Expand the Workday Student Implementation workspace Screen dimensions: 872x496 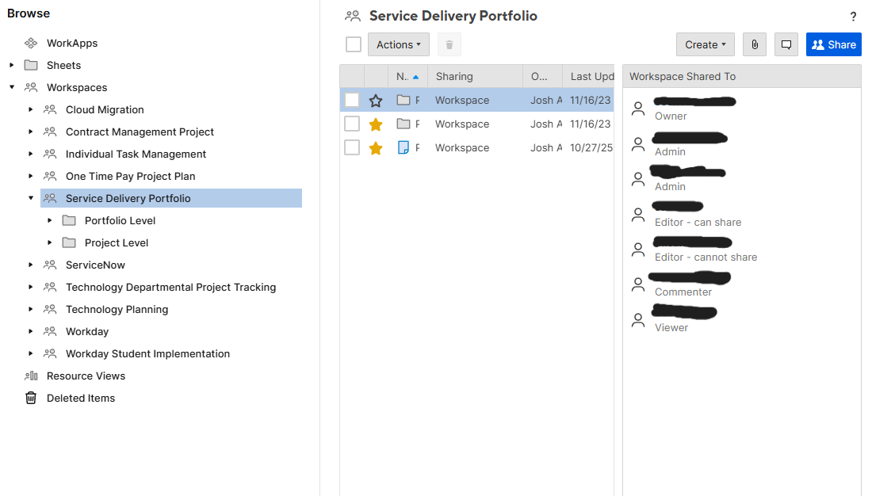click(x=31, y=353)
